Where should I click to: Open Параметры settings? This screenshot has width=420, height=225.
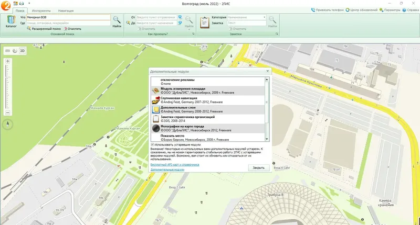click(x=390, y=10)
